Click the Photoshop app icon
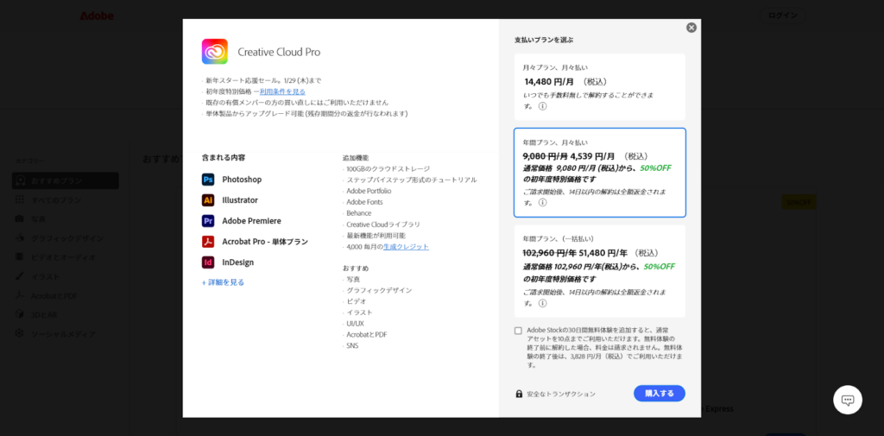This screenshot has width=884, height=436. [208, 180]
